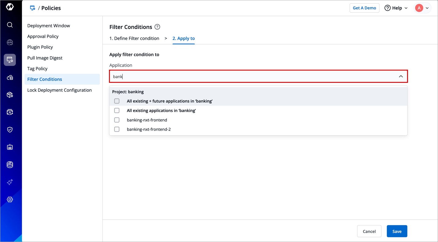Click the Devtron logo at top left

[x=10, y=7]
